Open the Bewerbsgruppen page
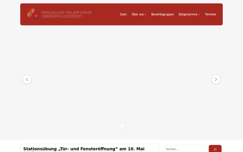 (162, 14)
